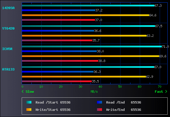This screenshot has height=117, width=170.
Task: Click the cyan Read/Start legend swatch
Action: [x=29, y=102]
